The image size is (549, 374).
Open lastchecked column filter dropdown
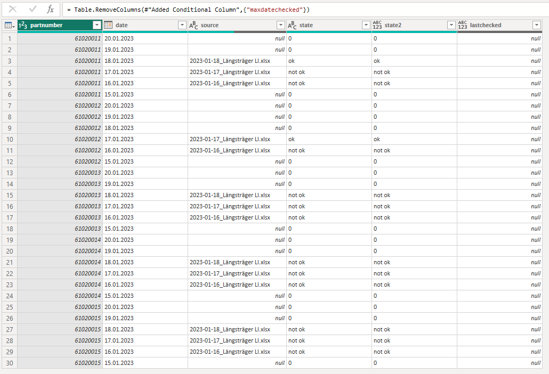[x=536, y=25]
